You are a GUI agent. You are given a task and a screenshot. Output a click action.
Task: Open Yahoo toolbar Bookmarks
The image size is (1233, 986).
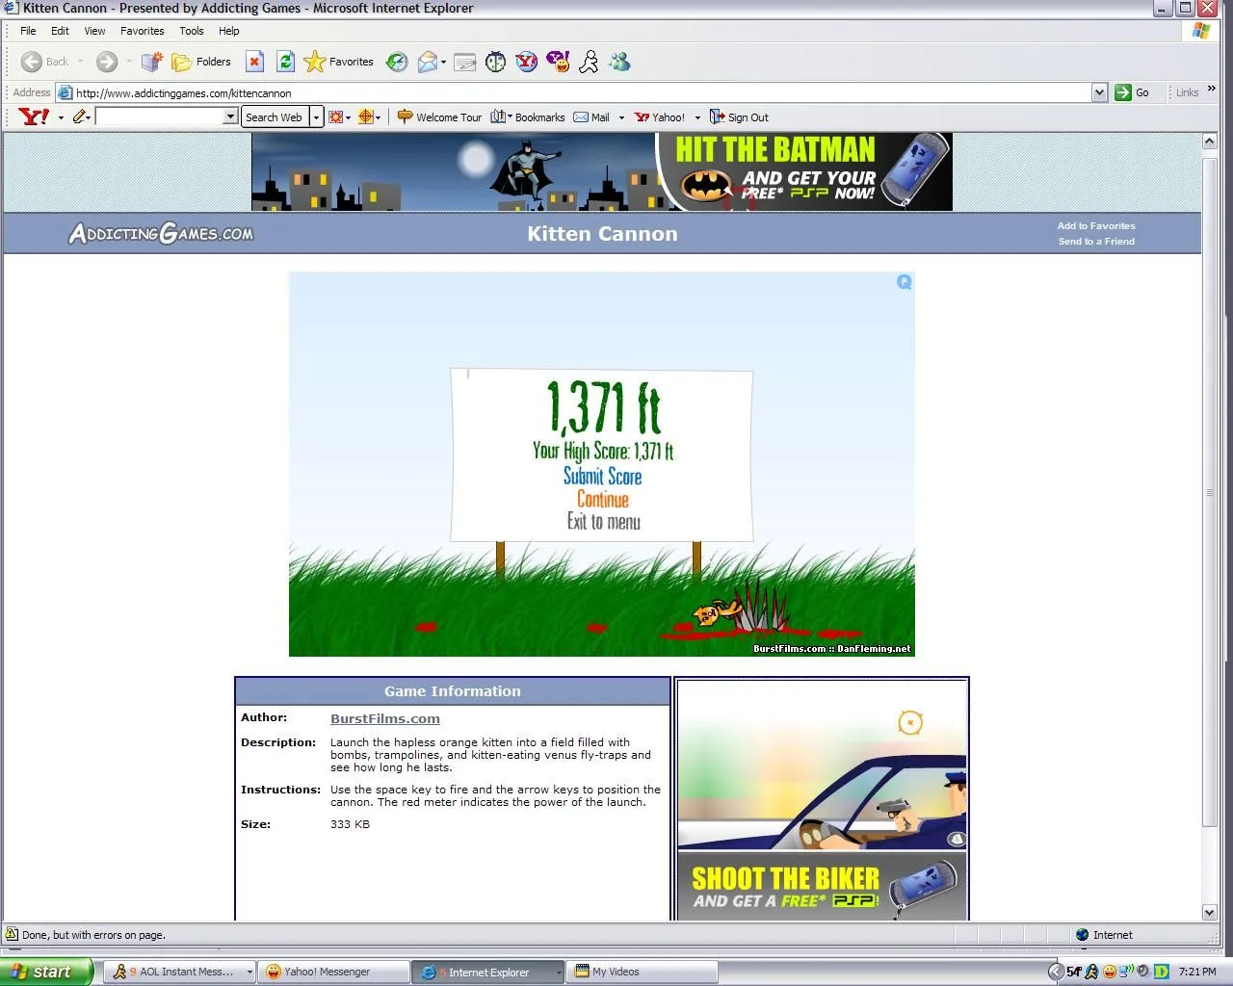click(528, 117)
